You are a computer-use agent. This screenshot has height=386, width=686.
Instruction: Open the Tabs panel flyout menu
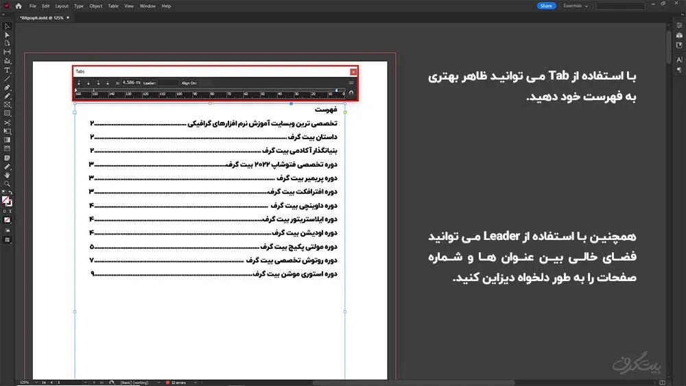coord(351,83)
